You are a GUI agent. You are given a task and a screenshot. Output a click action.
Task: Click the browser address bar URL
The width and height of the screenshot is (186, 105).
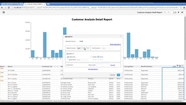coord(96,8)
